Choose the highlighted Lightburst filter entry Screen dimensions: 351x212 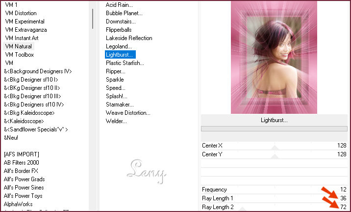click(x=120, y=55)
